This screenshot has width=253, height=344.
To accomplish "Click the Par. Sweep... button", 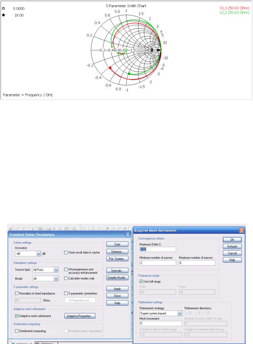I will click(x=117, y=259).
